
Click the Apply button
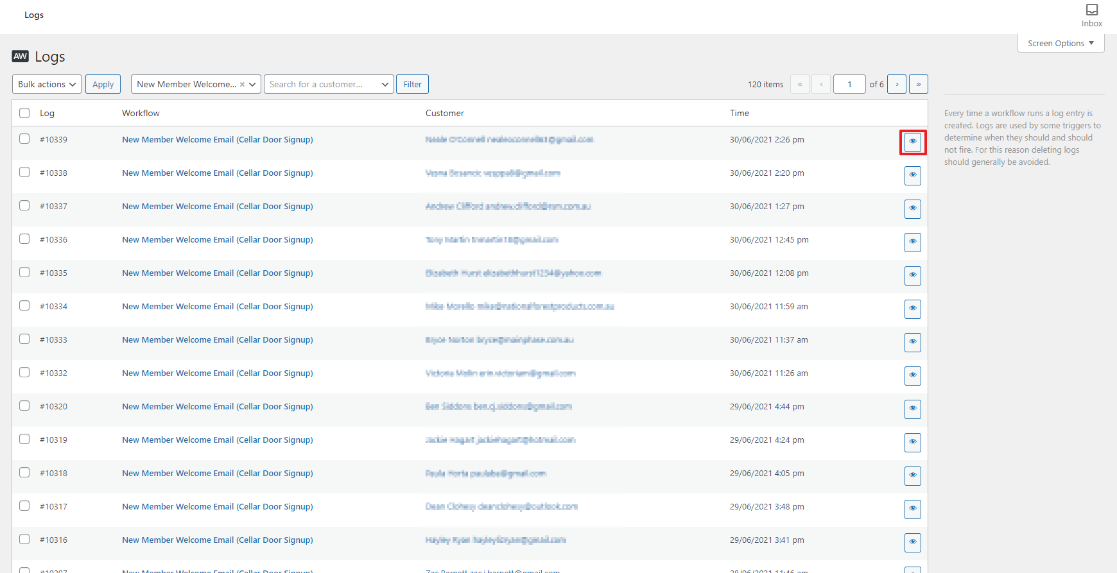(103, 84)
